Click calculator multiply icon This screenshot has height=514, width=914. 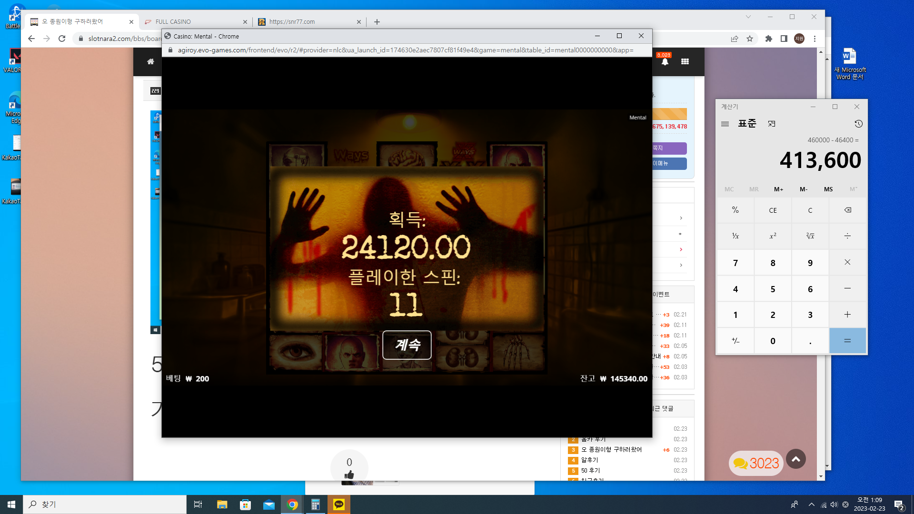847,262
